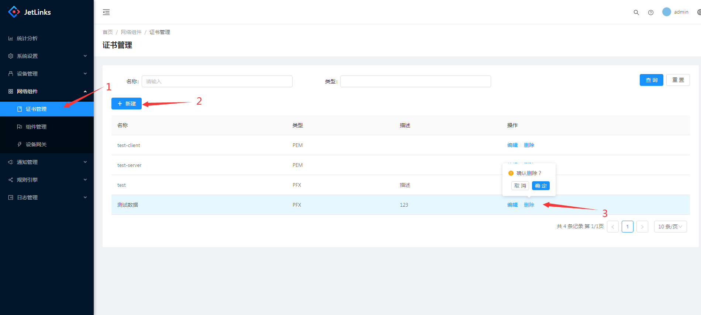Confirm deletion with the 确定 button
701x315 pixels.
pos(541,186)
